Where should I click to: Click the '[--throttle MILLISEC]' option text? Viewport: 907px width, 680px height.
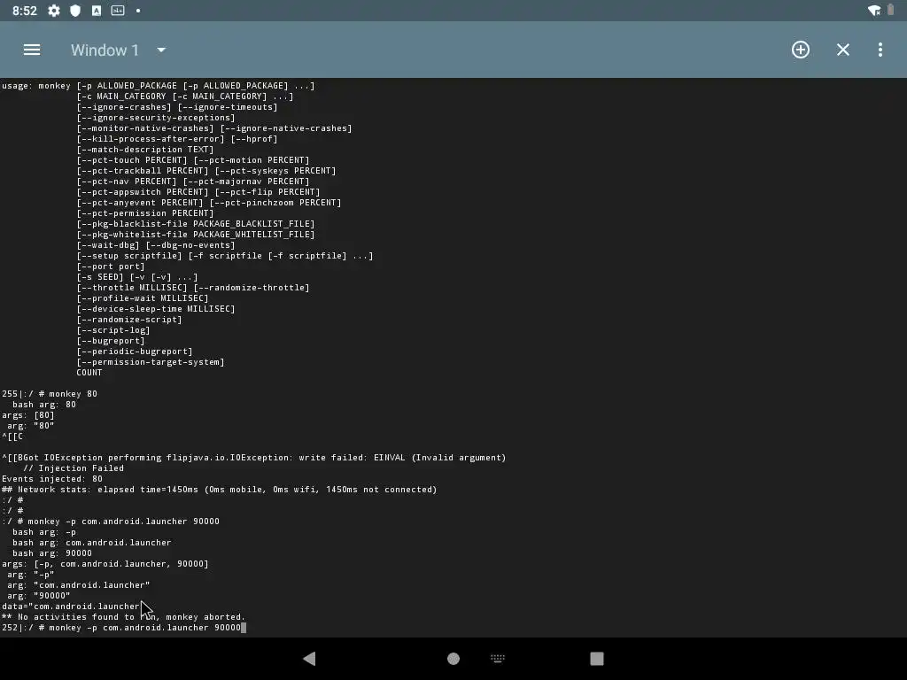[x=132, y=288]
